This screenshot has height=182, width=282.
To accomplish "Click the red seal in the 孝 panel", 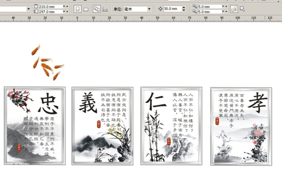I will coord(217,121).
